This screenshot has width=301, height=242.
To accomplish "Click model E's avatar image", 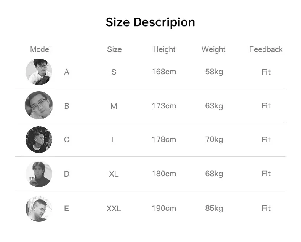I will (x=39, y=209).
